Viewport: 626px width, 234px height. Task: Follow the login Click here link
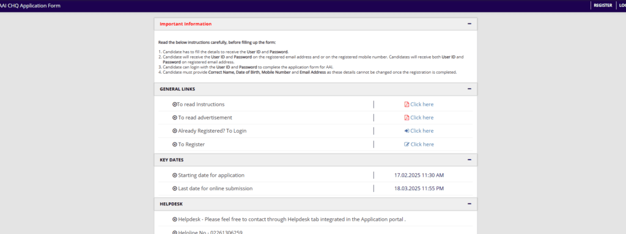point(422,130)
